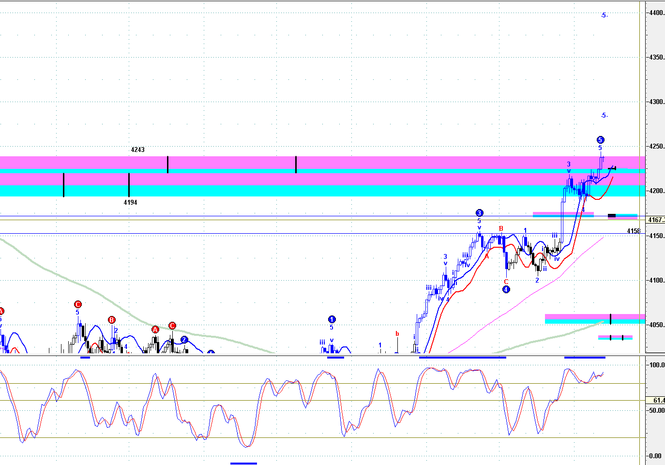
Task: Click the circled blue wave 2 marker
Action: click(184, 340)
